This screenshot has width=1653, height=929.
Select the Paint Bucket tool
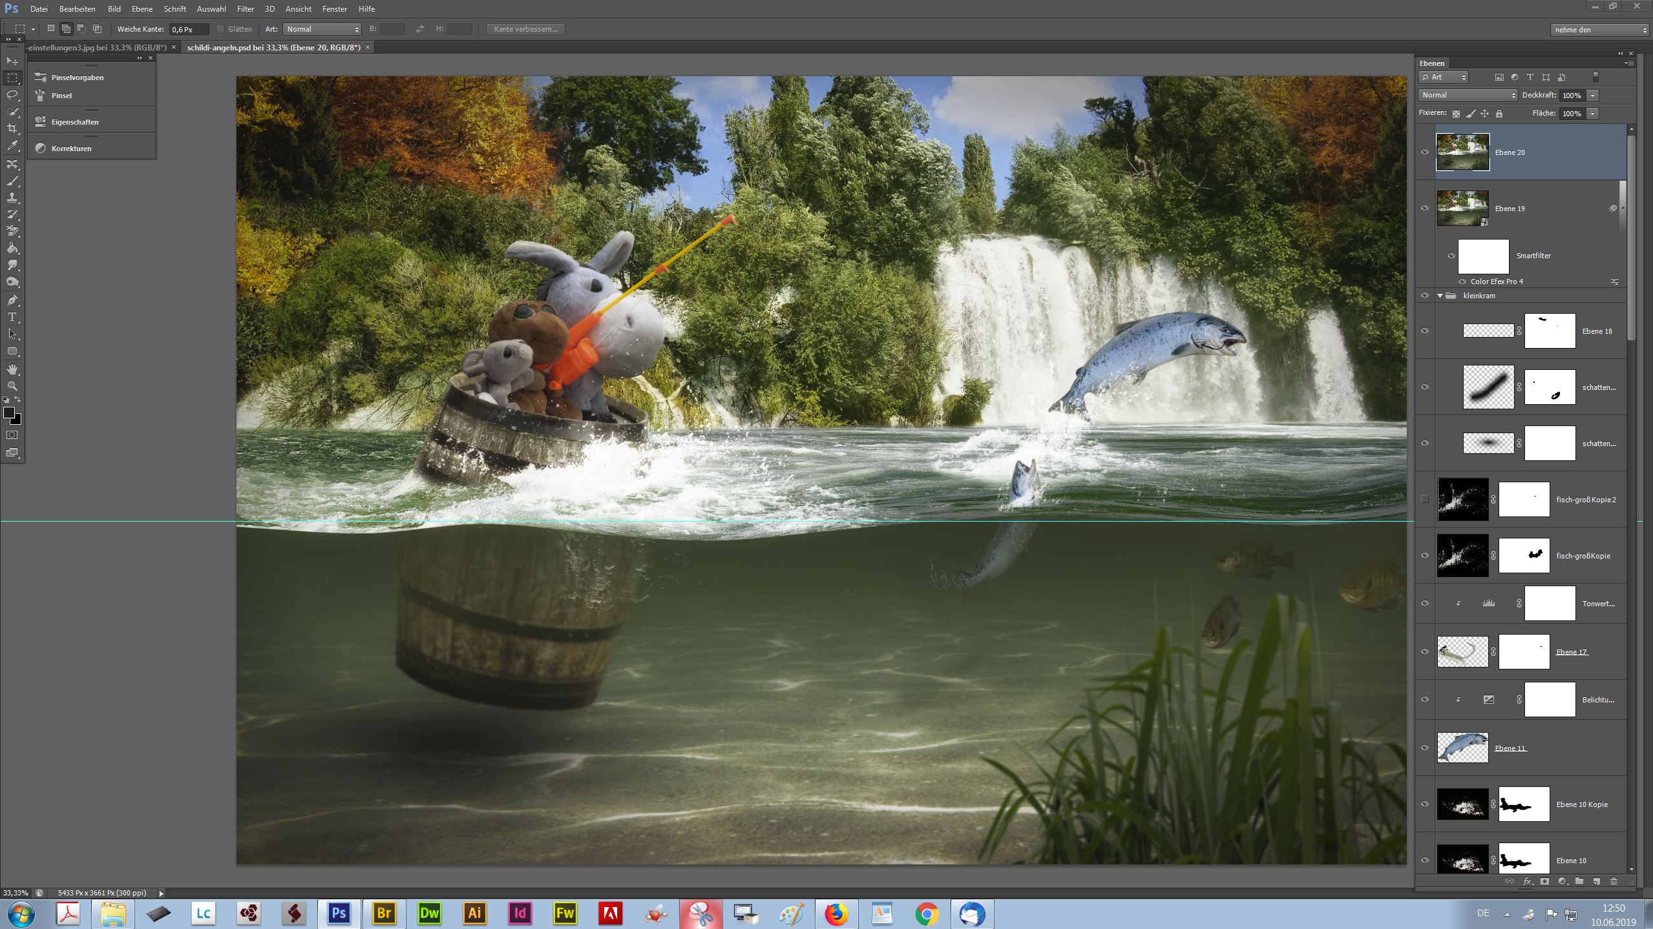click(12, 248)
